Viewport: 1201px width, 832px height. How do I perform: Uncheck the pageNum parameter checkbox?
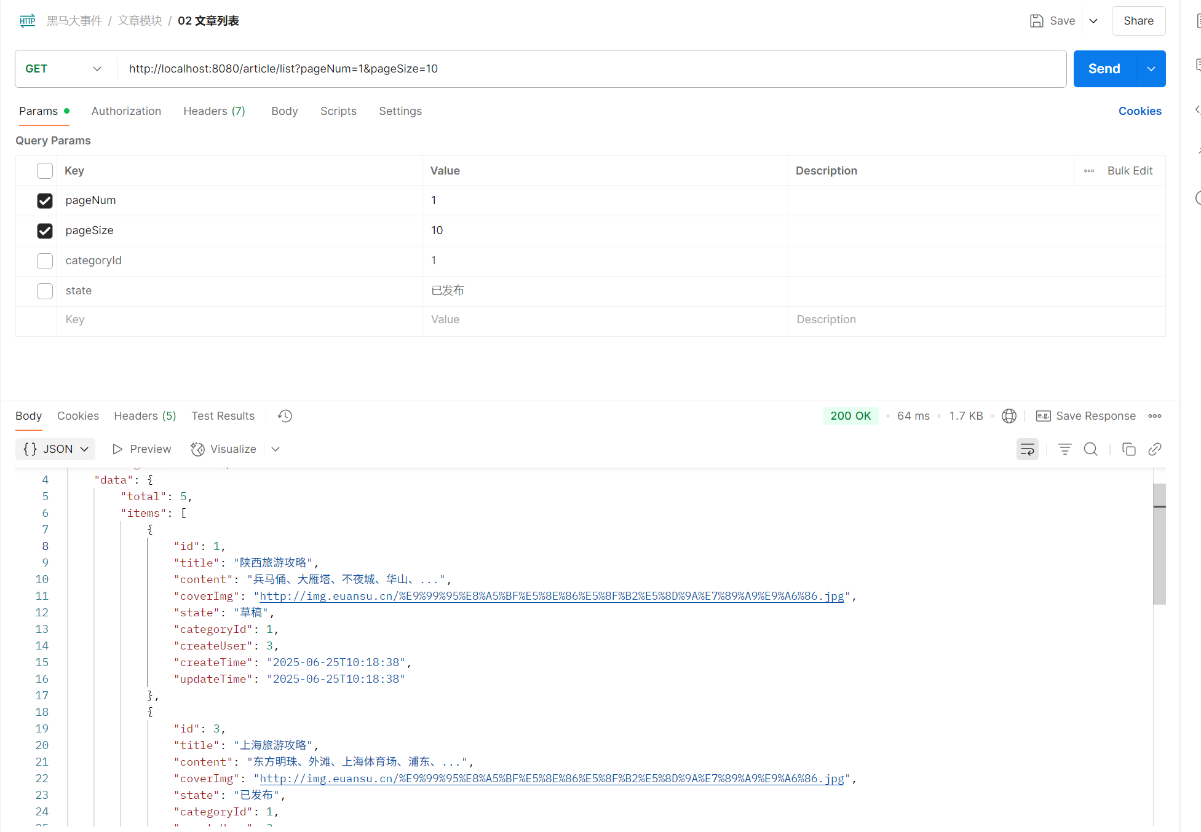pyautogui.click(x=45, y=201)
